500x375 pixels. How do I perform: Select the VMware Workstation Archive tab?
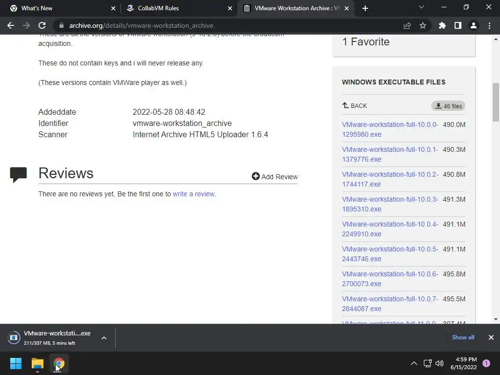click(295, 8)
